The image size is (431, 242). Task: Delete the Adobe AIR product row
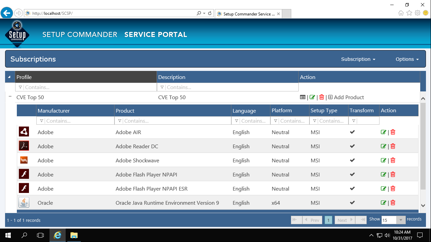393,132
